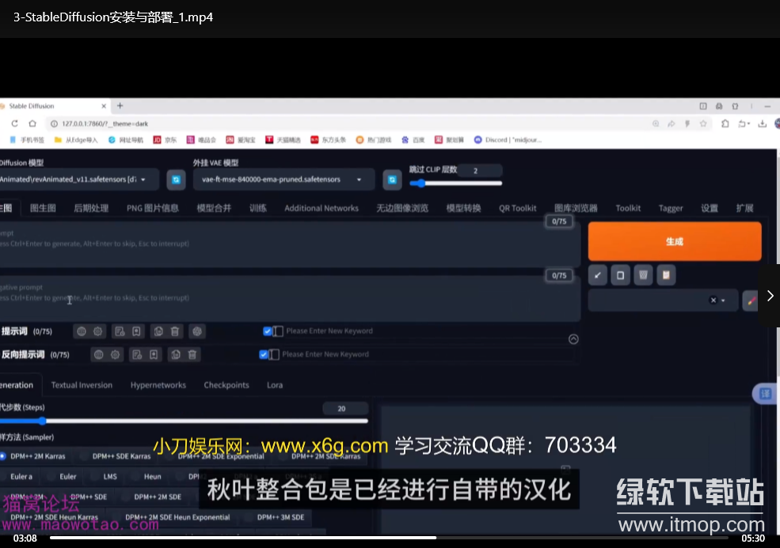The width and height of the screenshot is (780, 548).
Task: Select the Euler sampler
Action: [63, 477]
